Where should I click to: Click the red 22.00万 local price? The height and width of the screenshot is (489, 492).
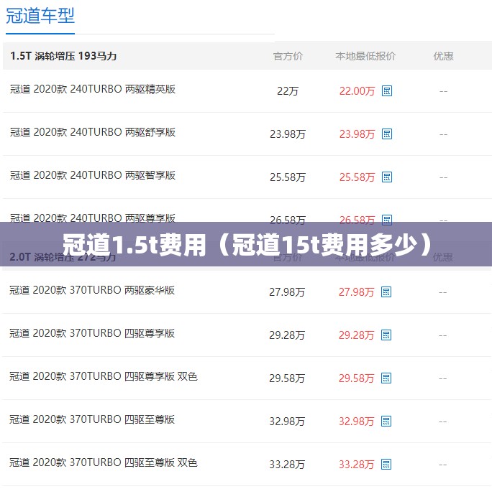coord(357,91)
